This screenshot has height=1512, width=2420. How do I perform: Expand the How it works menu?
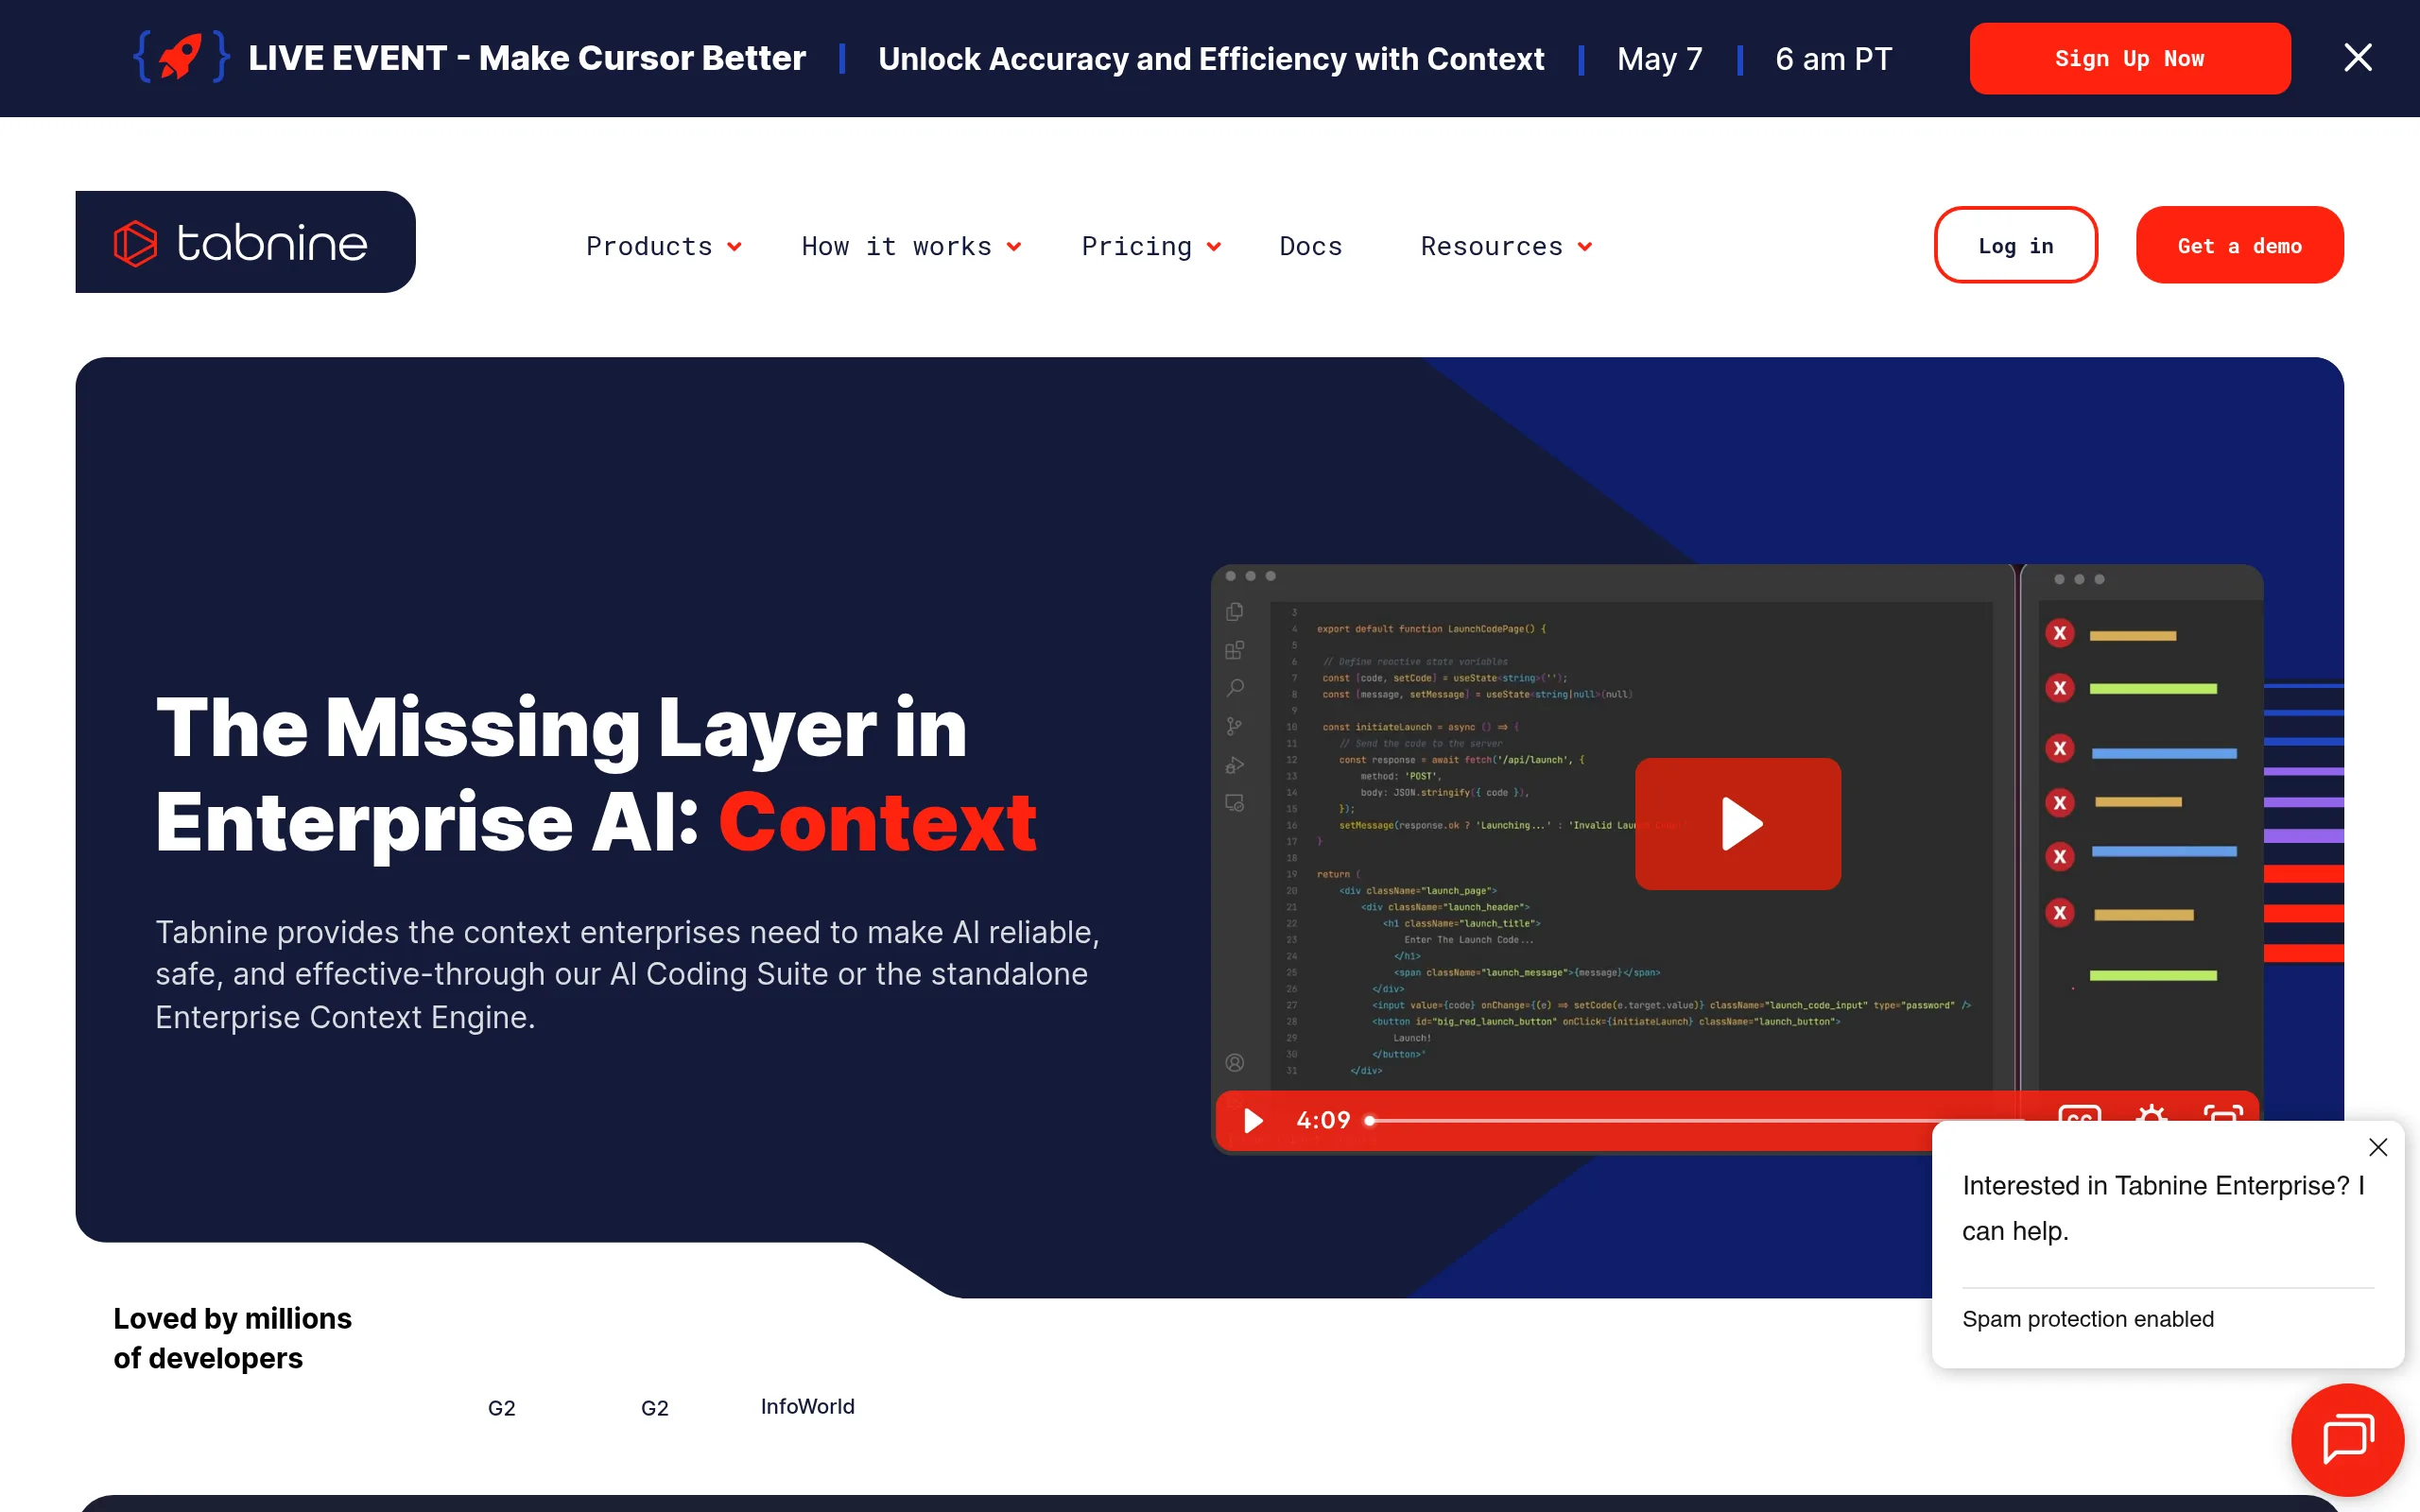(911, 246)
